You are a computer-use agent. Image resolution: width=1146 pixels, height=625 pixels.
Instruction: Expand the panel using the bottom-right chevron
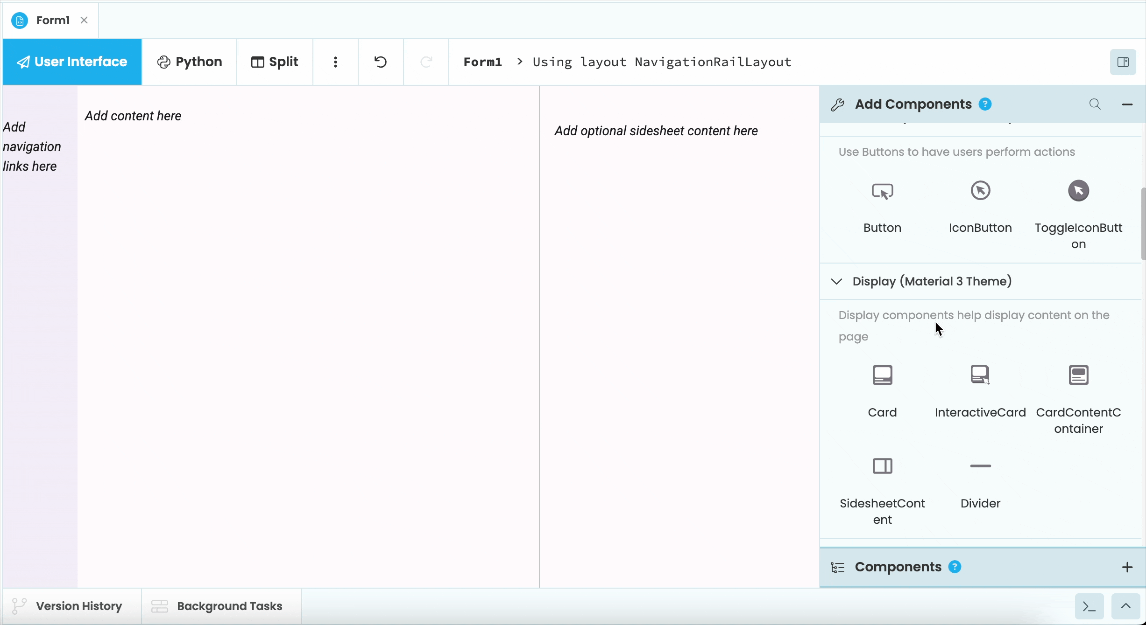pyautogui.click(x=1126, y=606)
